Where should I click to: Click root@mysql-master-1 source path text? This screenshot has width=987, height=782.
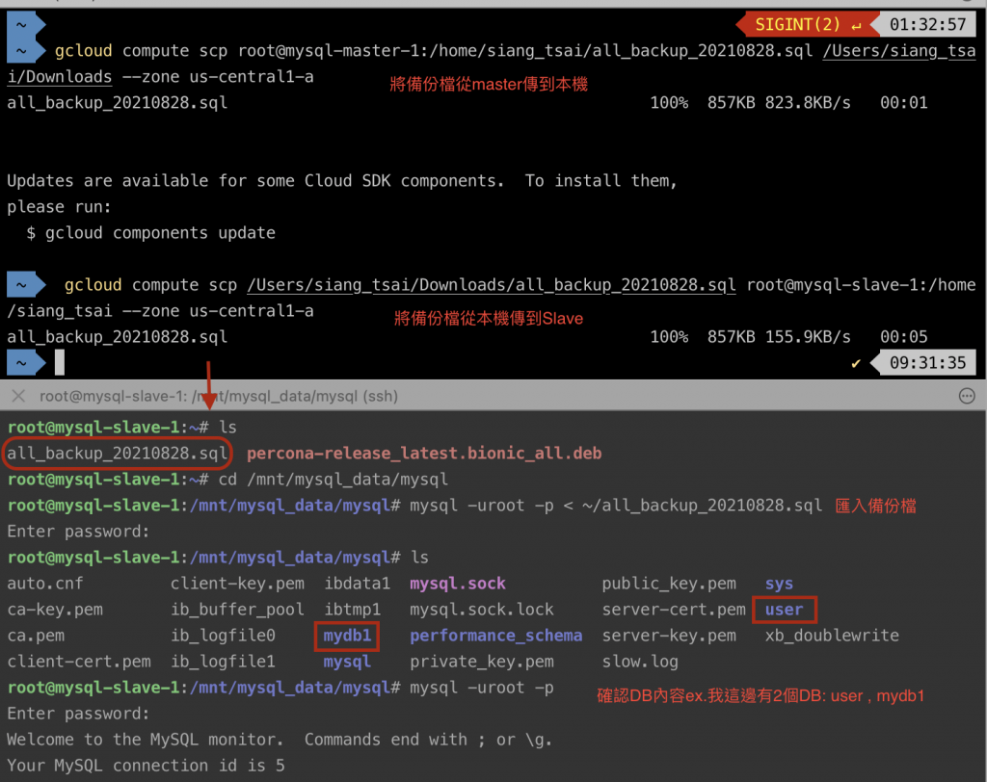click(525, 50)
